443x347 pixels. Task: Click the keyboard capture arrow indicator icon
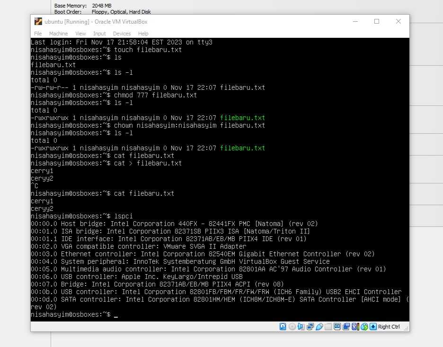(373, 327)
